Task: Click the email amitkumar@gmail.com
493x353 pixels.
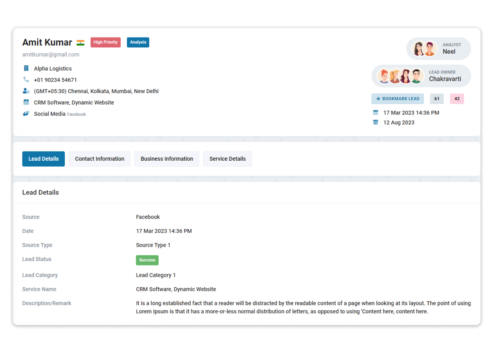Action: [x=50, y=54]
